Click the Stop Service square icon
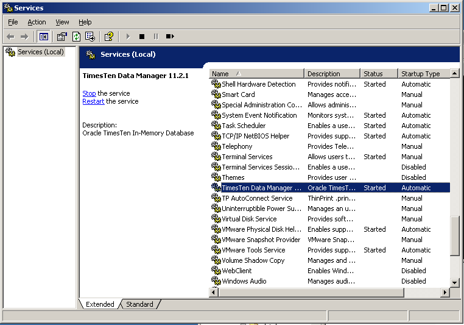This screenshot has height=325, width=464. click(x=142, y=37)
